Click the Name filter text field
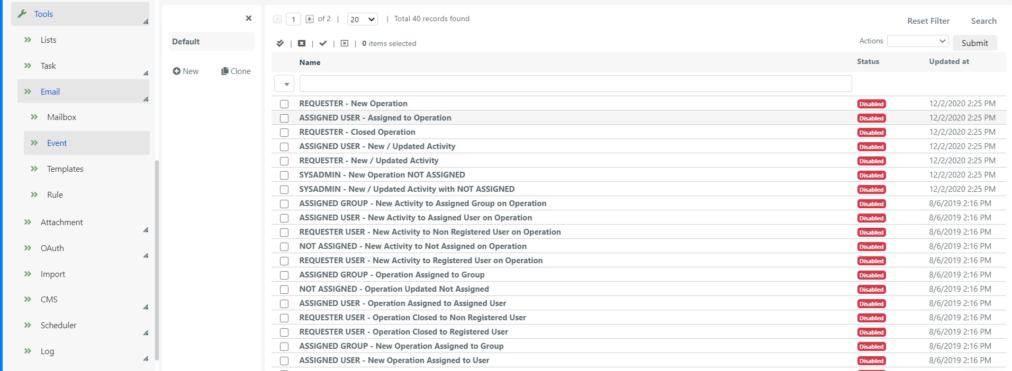 tap(575, 84)
